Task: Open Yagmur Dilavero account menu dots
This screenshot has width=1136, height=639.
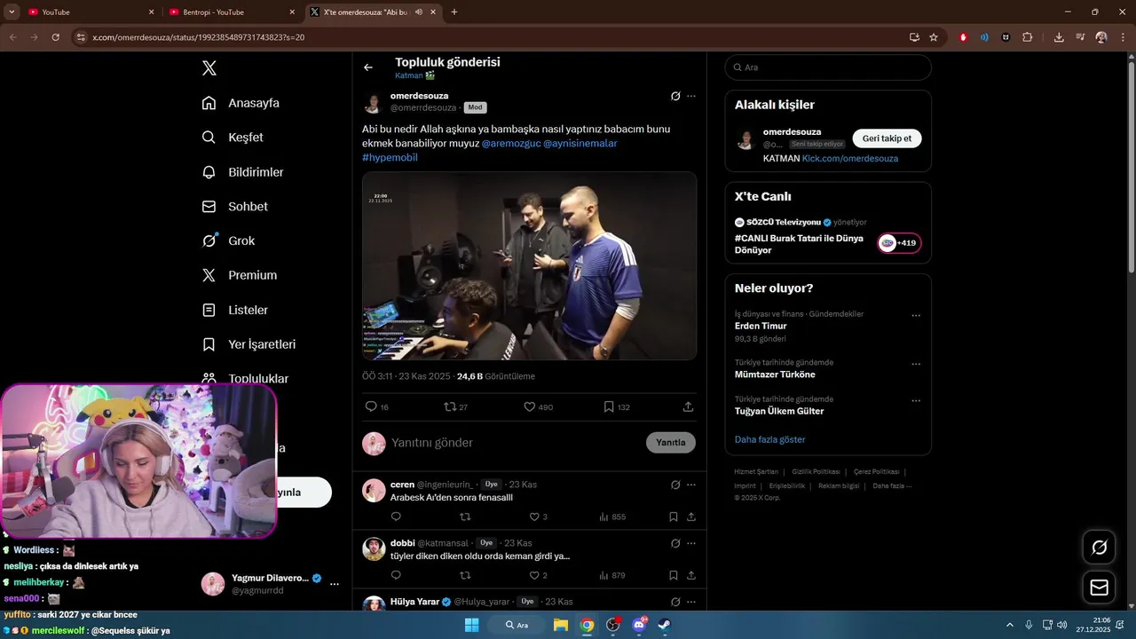Action: pos(335,584)
